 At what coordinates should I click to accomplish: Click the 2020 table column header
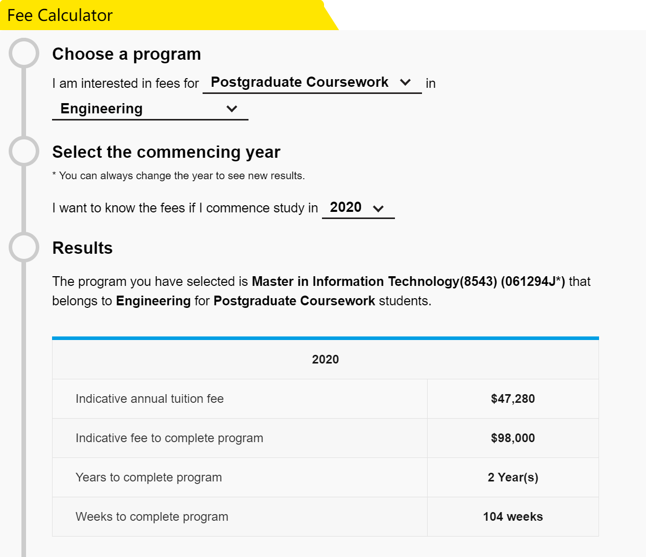coord(326,359)
